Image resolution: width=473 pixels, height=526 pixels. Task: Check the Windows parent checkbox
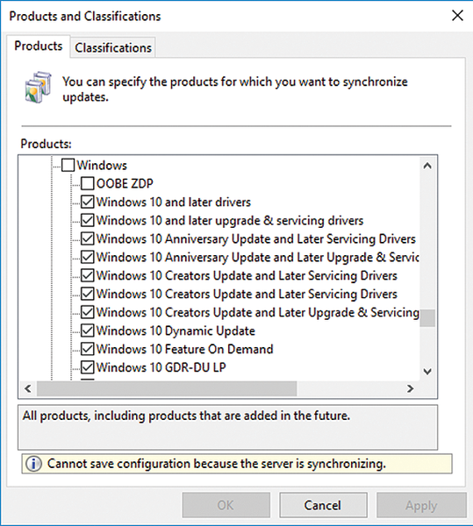68,166
